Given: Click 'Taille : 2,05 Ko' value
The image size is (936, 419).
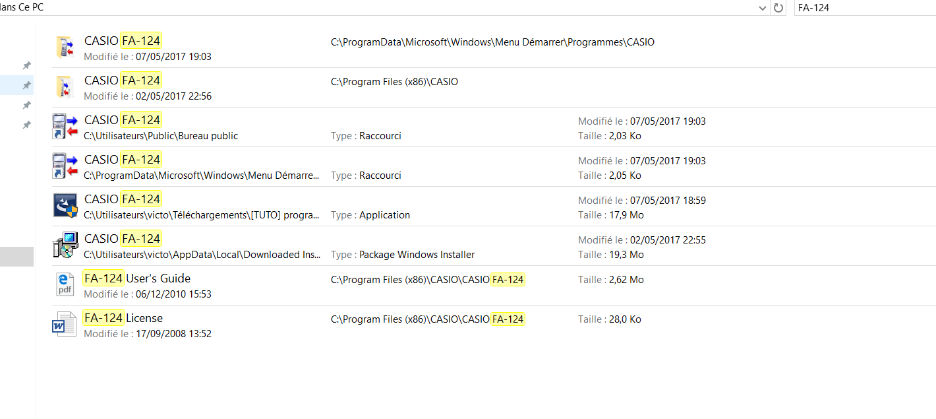Looking at the screenshot, I should click(609, 176).
